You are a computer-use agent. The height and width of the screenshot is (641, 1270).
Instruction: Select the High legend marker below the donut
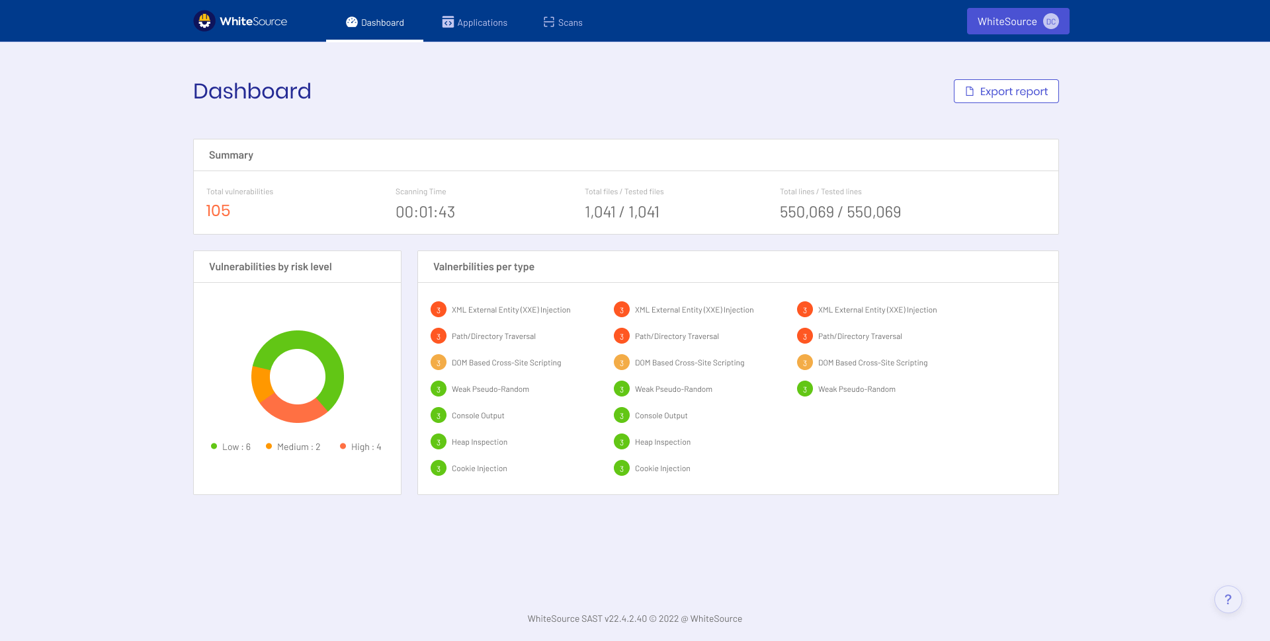click(343, 446)
